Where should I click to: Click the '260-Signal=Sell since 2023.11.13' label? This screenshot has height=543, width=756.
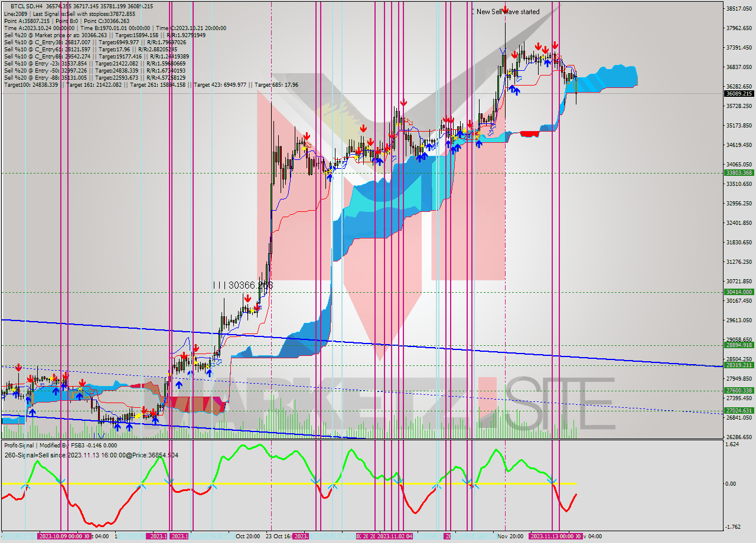[x=91, y=455]
